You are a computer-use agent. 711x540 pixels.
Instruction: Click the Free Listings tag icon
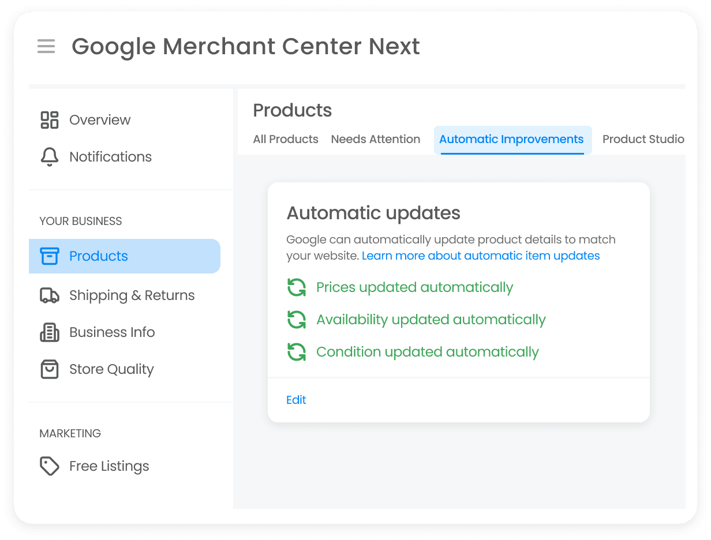50,466
